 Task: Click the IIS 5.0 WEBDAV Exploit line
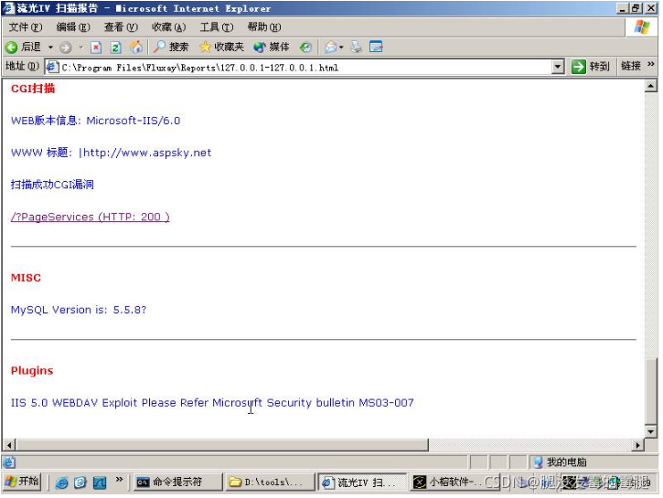click(212, 403)
